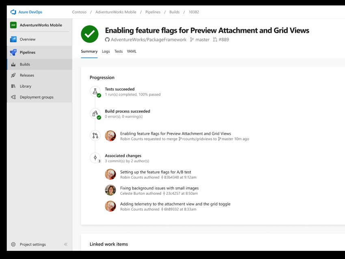Open Project settings link
The image size is (345, 259).
33,244
